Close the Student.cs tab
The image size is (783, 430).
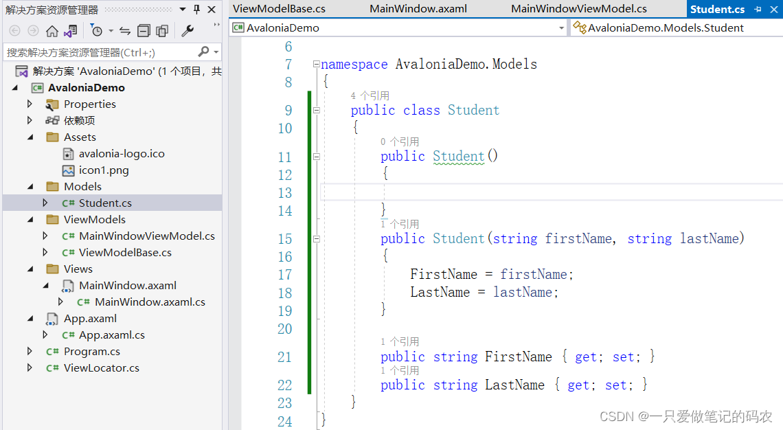(x=774, y=10)
